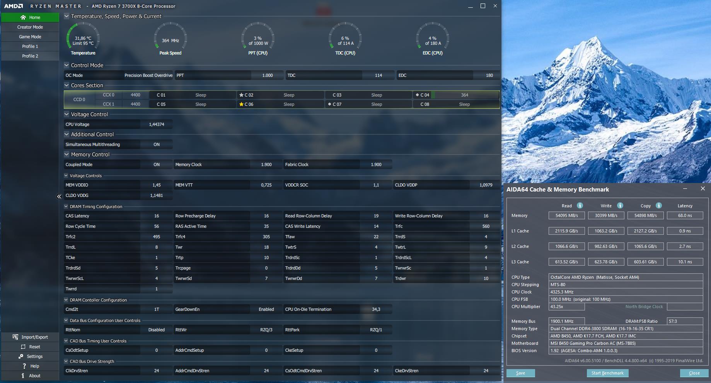Click the EDC (CPU) gauge
Image resolution: width=711 pixels, height=383 pixels.
[433, 39]
